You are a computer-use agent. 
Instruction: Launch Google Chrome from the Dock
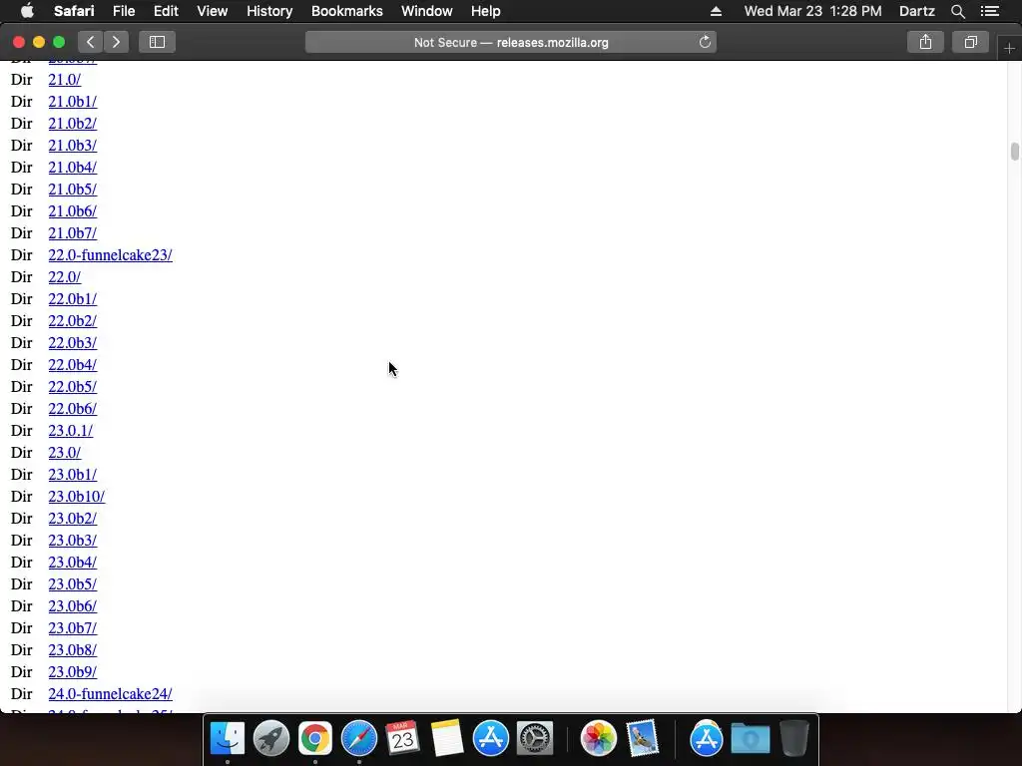click(x=314, y=738)
